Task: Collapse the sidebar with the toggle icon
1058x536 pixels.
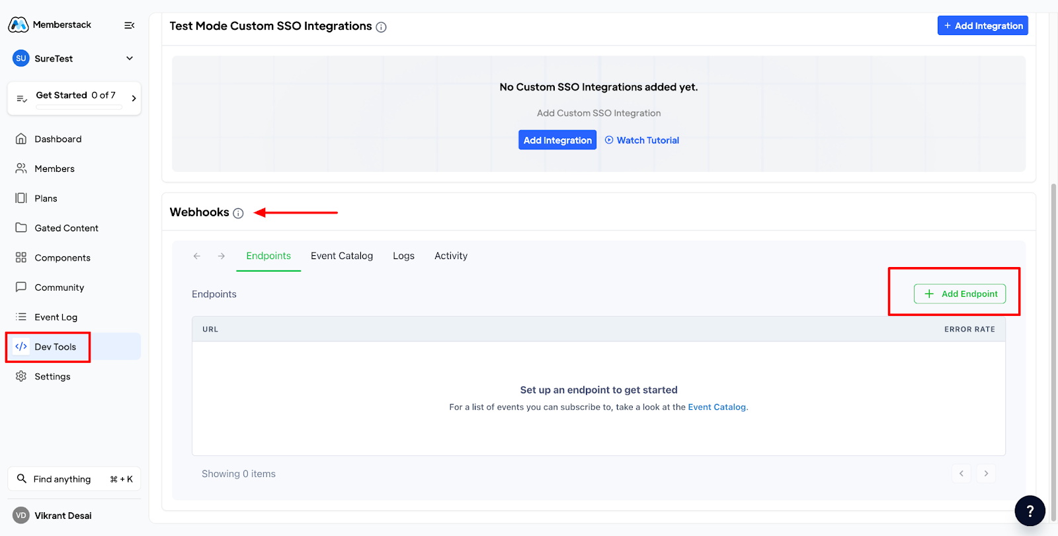Action: point(130,25)
